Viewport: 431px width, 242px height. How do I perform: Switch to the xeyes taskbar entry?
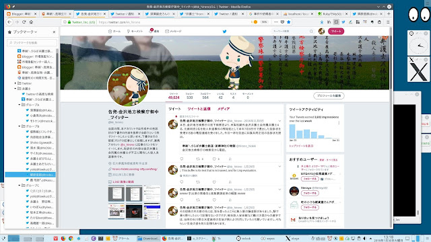click(x=268, y=239)
